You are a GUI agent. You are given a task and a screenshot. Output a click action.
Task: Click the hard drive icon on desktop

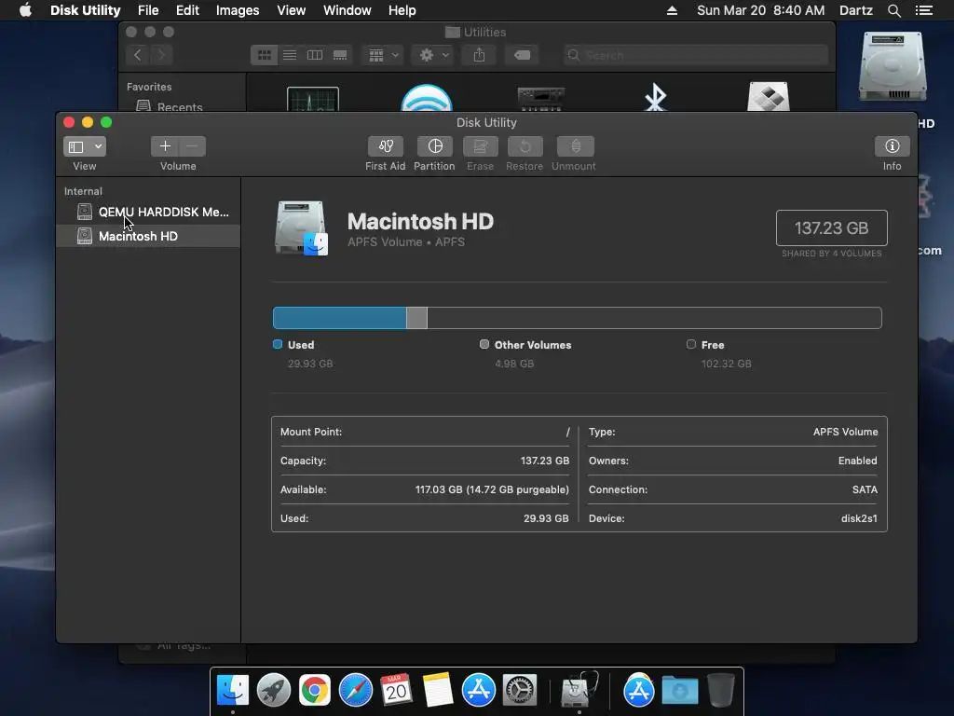tap(893, 66)
